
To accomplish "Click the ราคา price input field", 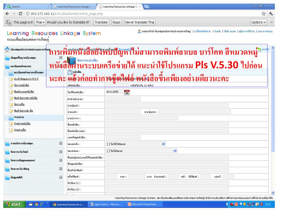I will pyautogui.click(x=137, y=177).
